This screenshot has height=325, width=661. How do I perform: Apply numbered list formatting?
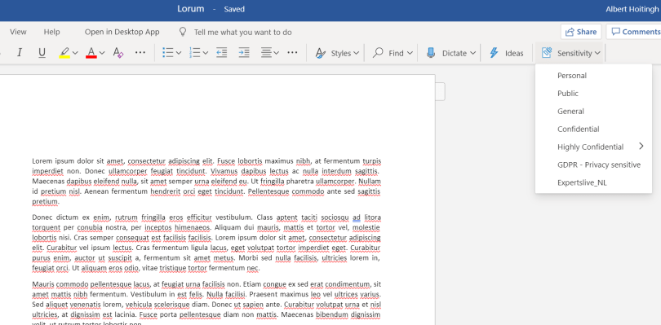[x=195, y=53]
